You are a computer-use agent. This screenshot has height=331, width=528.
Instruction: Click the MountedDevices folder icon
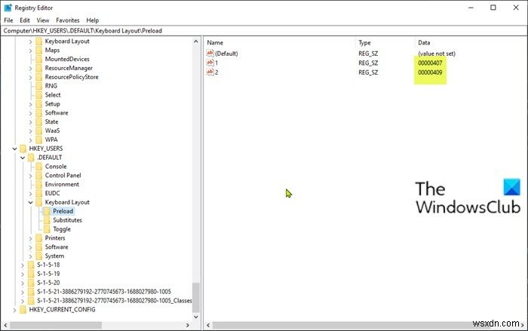pyautogui.click(x=39, y=59)
